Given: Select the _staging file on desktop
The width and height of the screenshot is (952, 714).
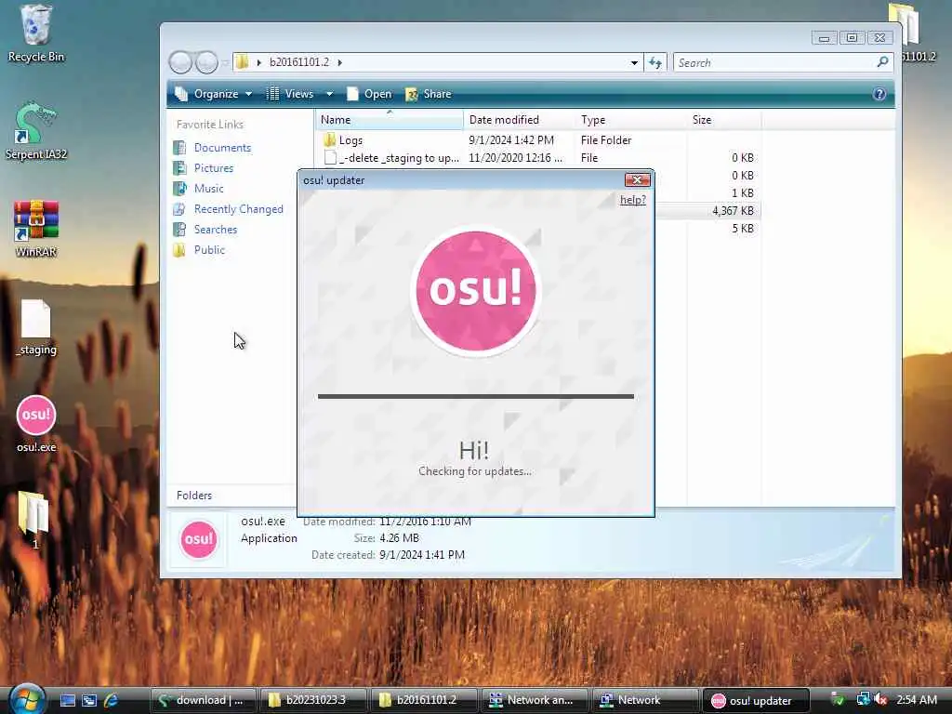Looking at the screenshot, I should point(36,326).
